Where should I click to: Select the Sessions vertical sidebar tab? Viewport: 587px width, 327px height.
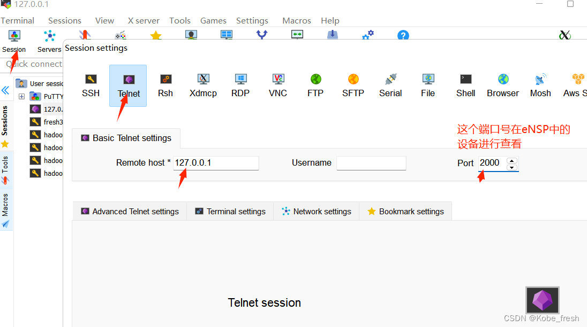[x=5, y=127]
